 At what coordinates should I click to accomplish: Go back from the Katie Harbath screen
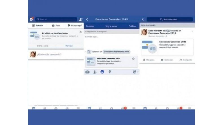coord(143,19)
